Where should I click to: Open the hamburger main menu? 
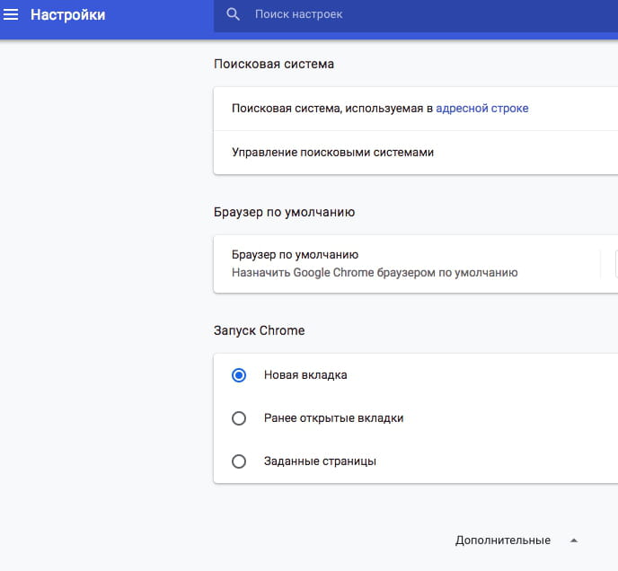(x=12, y=15)
